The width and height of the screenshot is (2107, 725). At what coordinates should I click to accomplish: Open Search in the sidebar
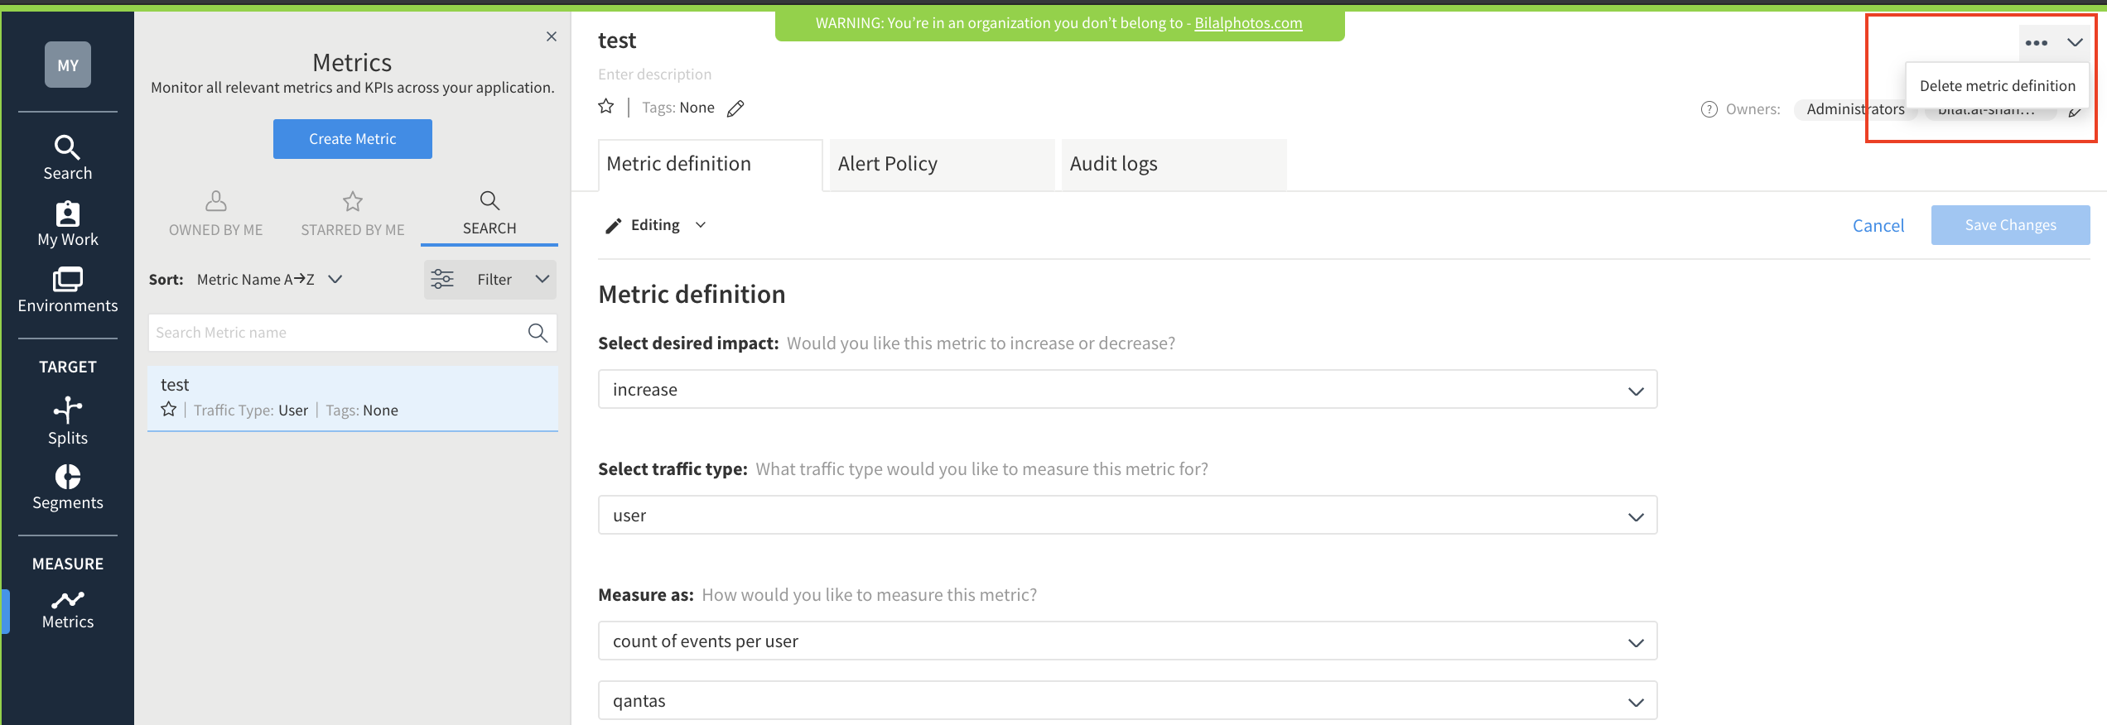tap(68, 157)
